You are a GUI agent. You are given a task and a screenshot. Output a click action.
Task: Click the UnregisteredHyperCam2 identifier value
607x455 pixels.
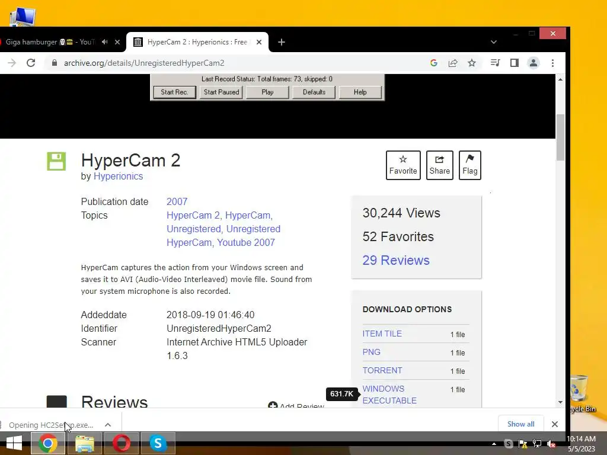(x=219, y=328)
